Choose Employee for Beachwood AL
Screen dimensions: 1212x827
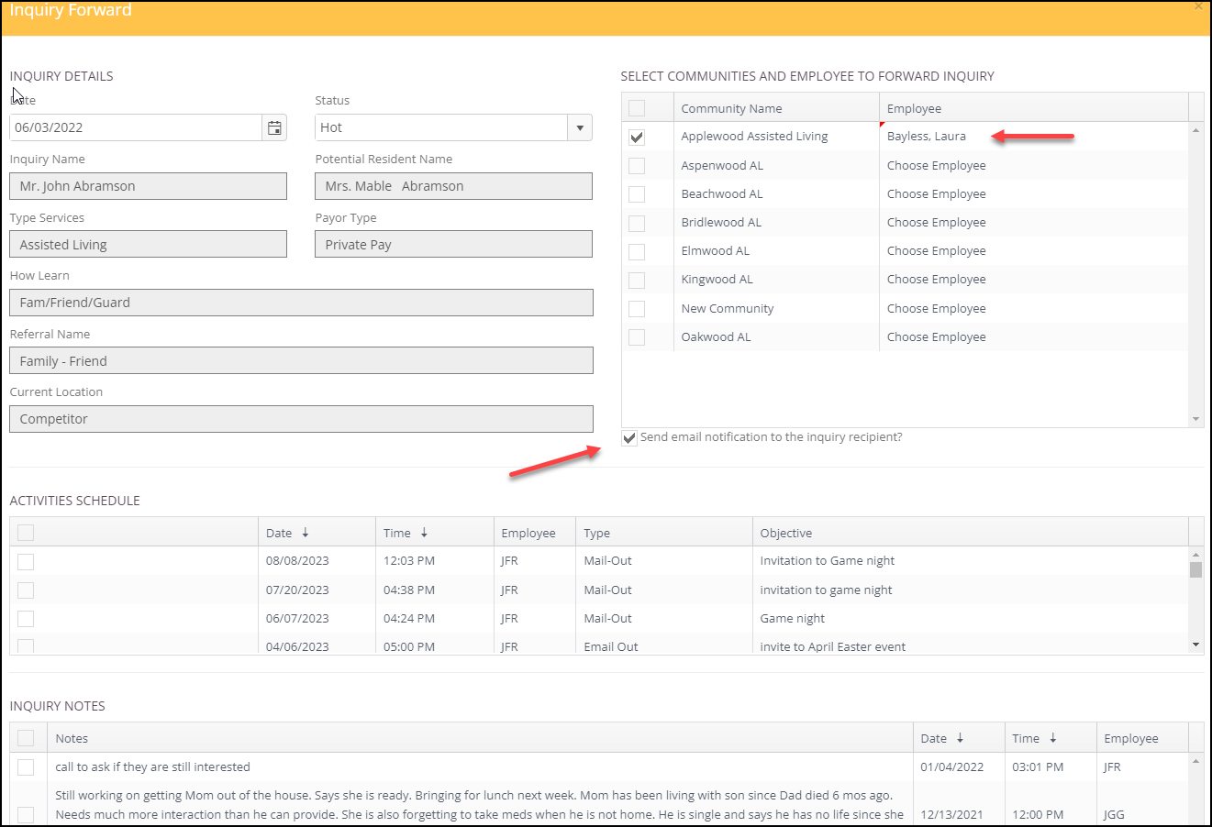coord(1033,193)
